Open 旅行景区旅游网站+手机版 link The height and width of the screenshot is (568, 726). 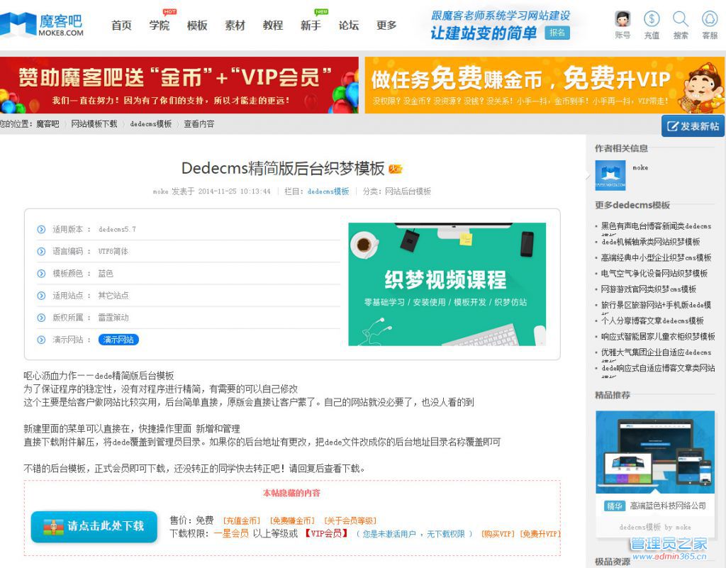pyautogui.click(x=656, y=305)
